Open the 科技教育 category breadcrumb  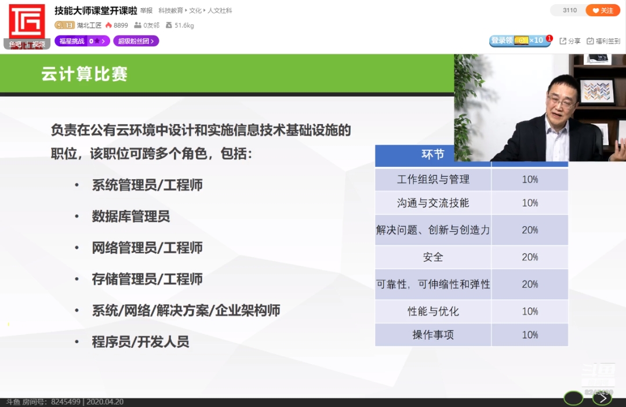[171, 10]
